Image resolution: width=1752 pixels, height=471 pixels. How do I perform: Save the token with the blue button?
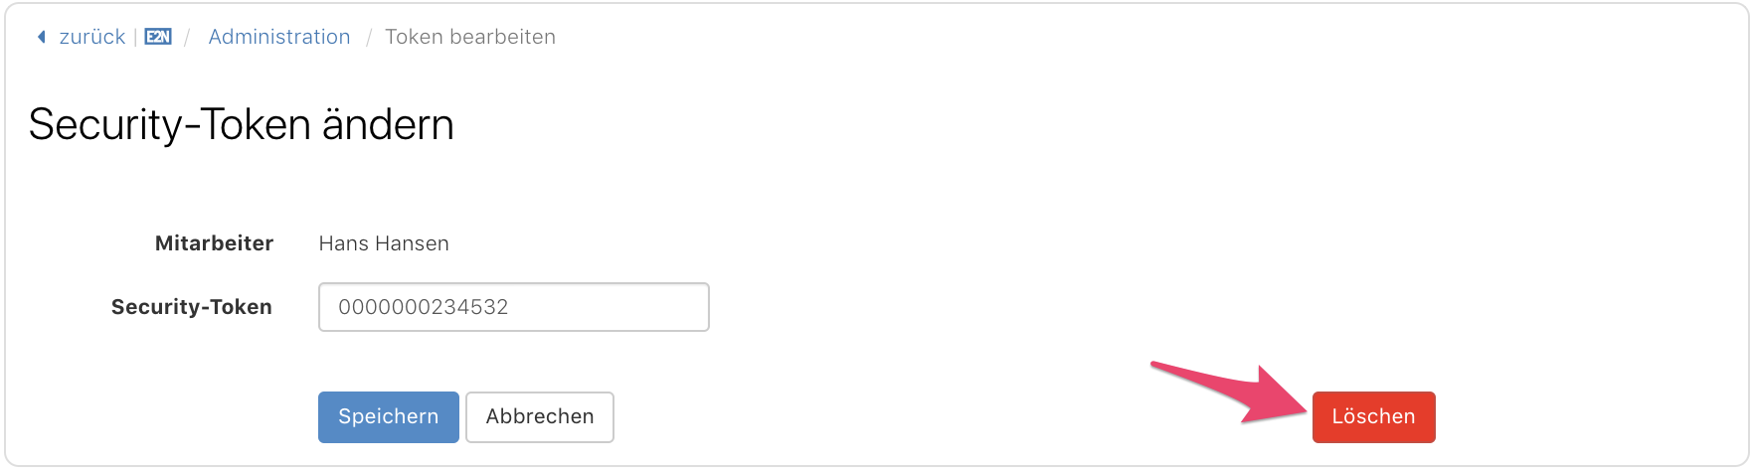[x=389, y=416]
